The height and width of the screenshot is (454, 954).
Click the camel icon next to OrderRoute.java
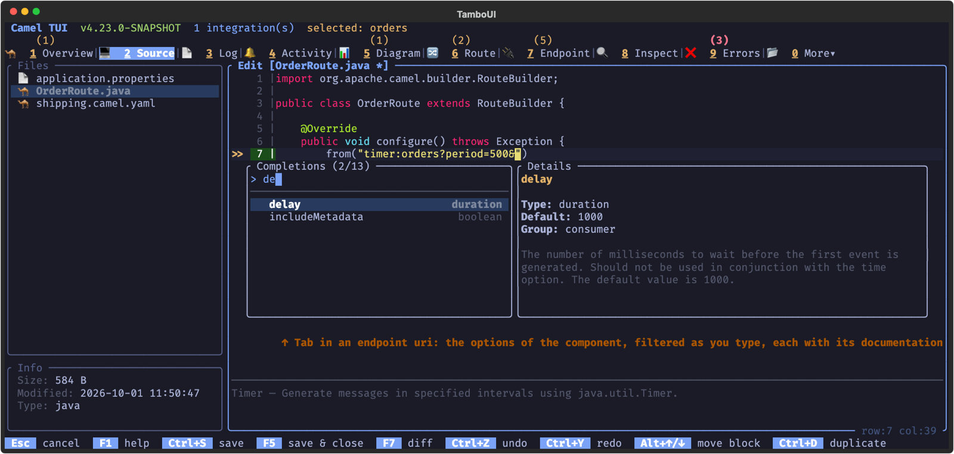[23, 91]
